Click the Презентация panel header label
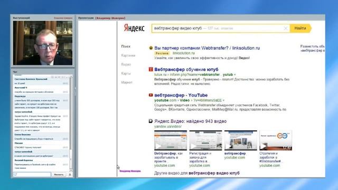 click(x=86, y=18)
